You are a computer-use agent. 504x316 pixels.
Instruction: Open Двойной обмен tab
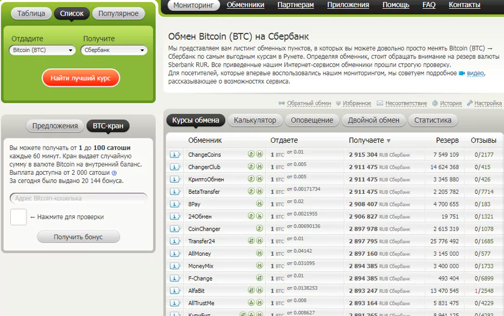click(x=374, y=120)
